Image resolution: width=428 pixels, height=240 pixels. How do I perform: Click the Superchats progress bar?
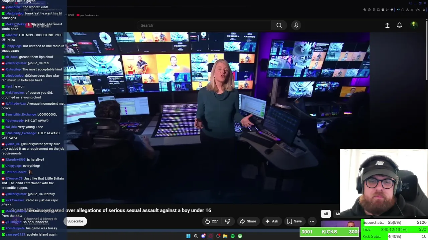click(x=394, y=222)
